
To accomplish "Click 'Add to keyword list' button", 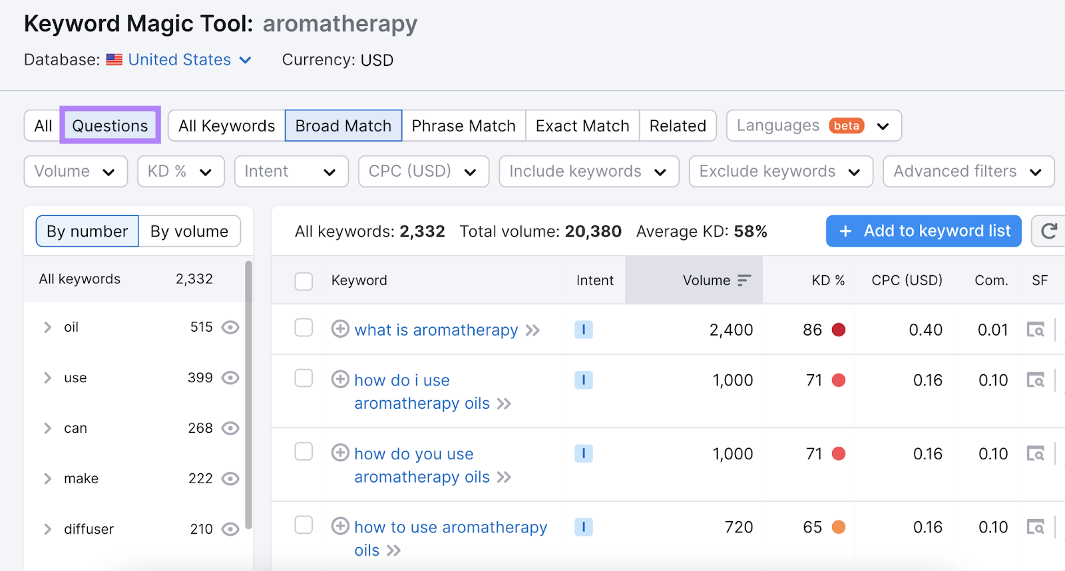I will [x=923, y=231].
